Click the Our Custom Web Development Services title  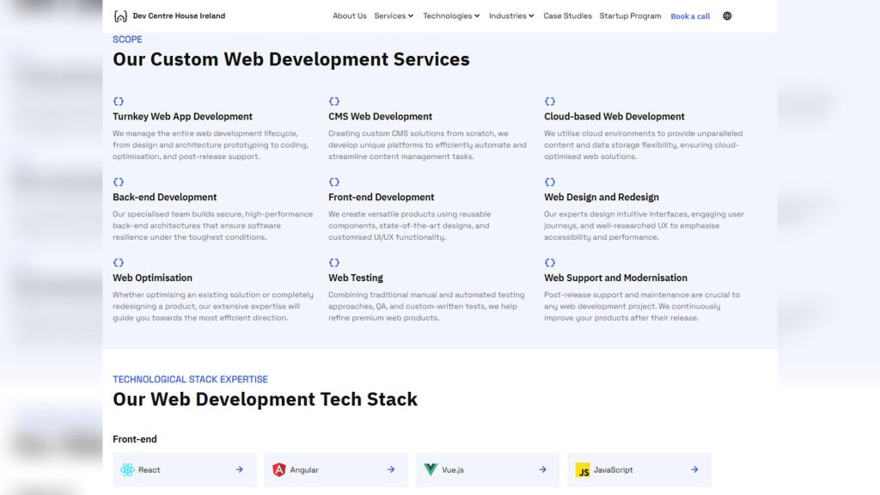point(290,59)
